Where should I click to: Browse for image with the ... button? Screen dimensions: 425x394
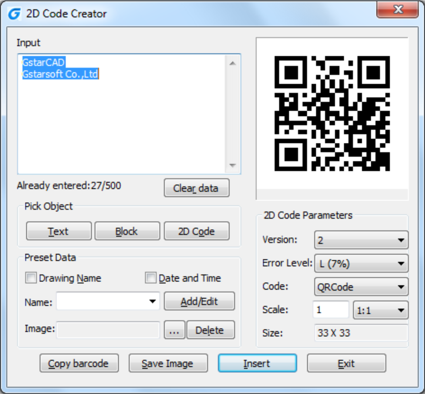click(x=174, y=330)
